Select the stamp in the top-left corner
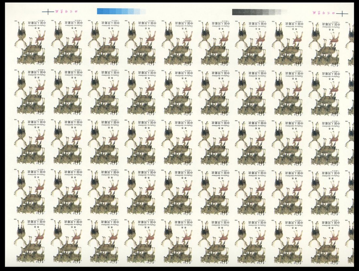 29,43
